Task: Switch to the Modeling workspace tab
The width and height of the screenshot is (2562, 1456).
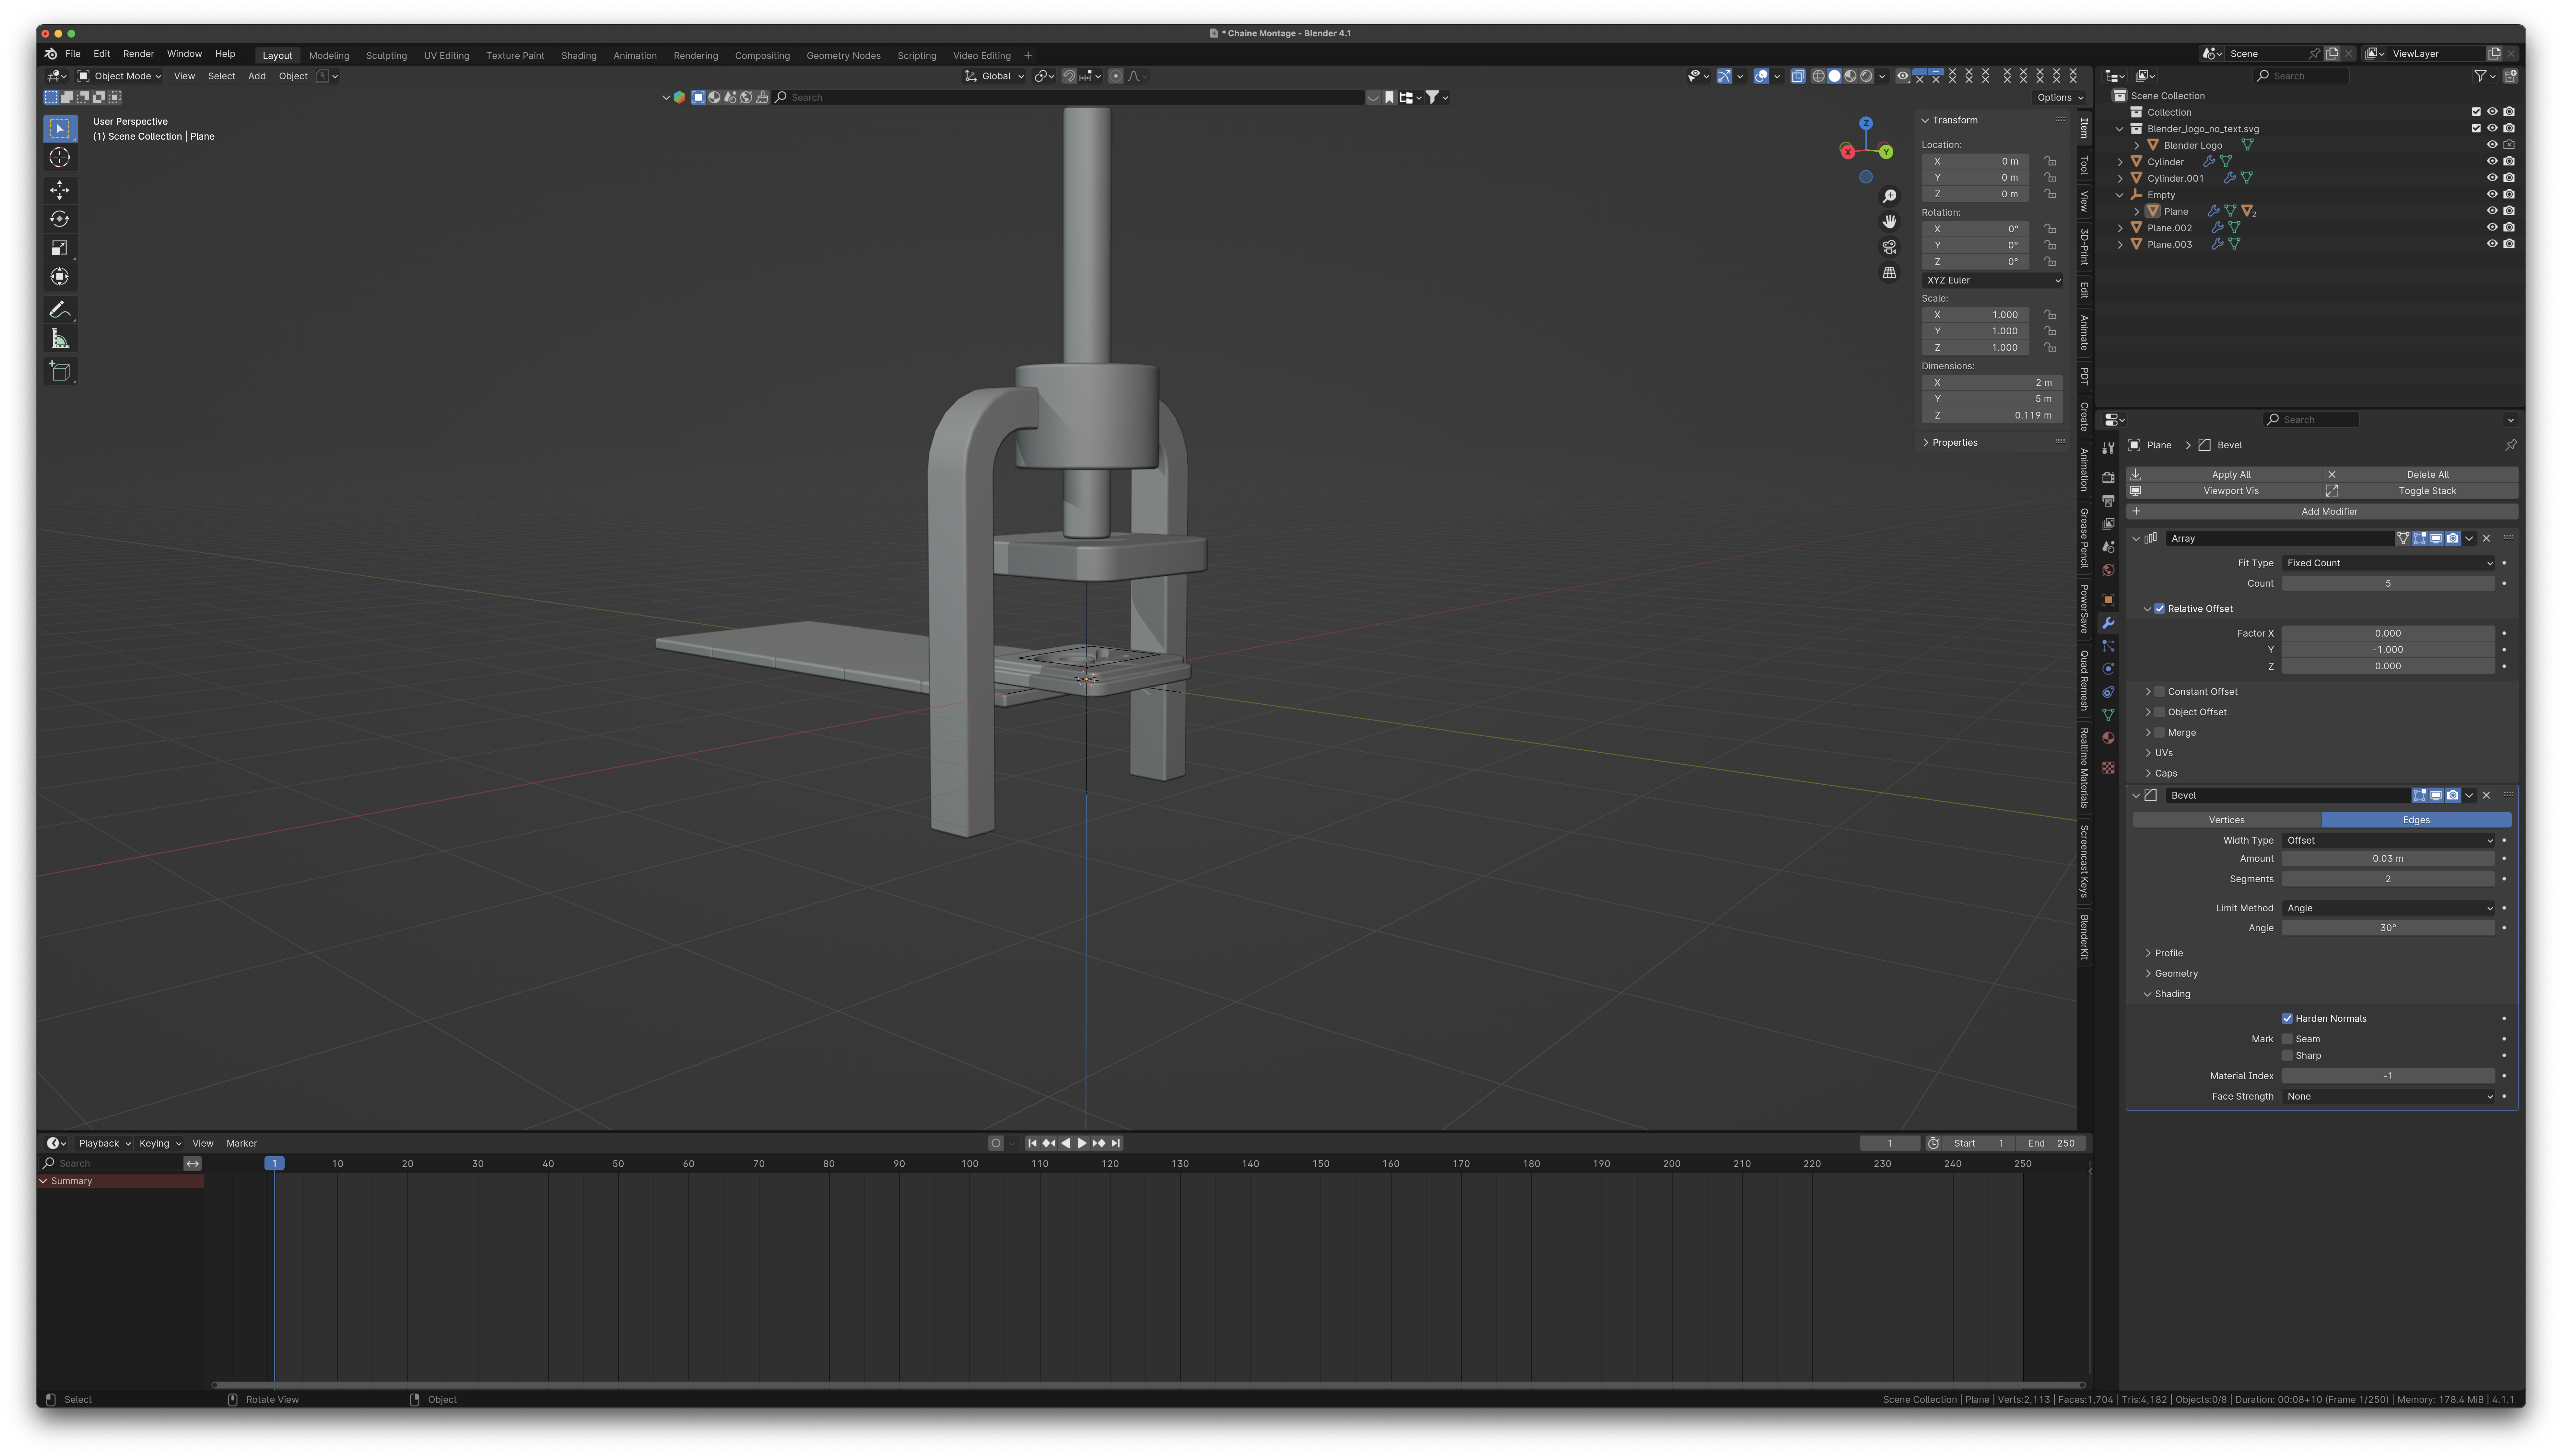Action: click(329, 56)
